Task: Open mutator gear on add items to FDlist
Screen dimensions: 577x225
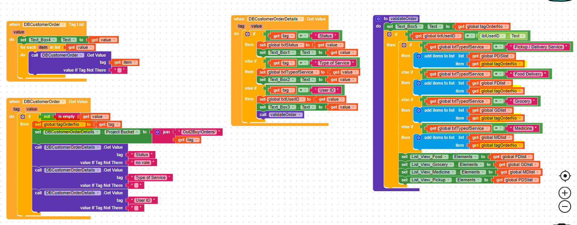Action: pos(418,83)
